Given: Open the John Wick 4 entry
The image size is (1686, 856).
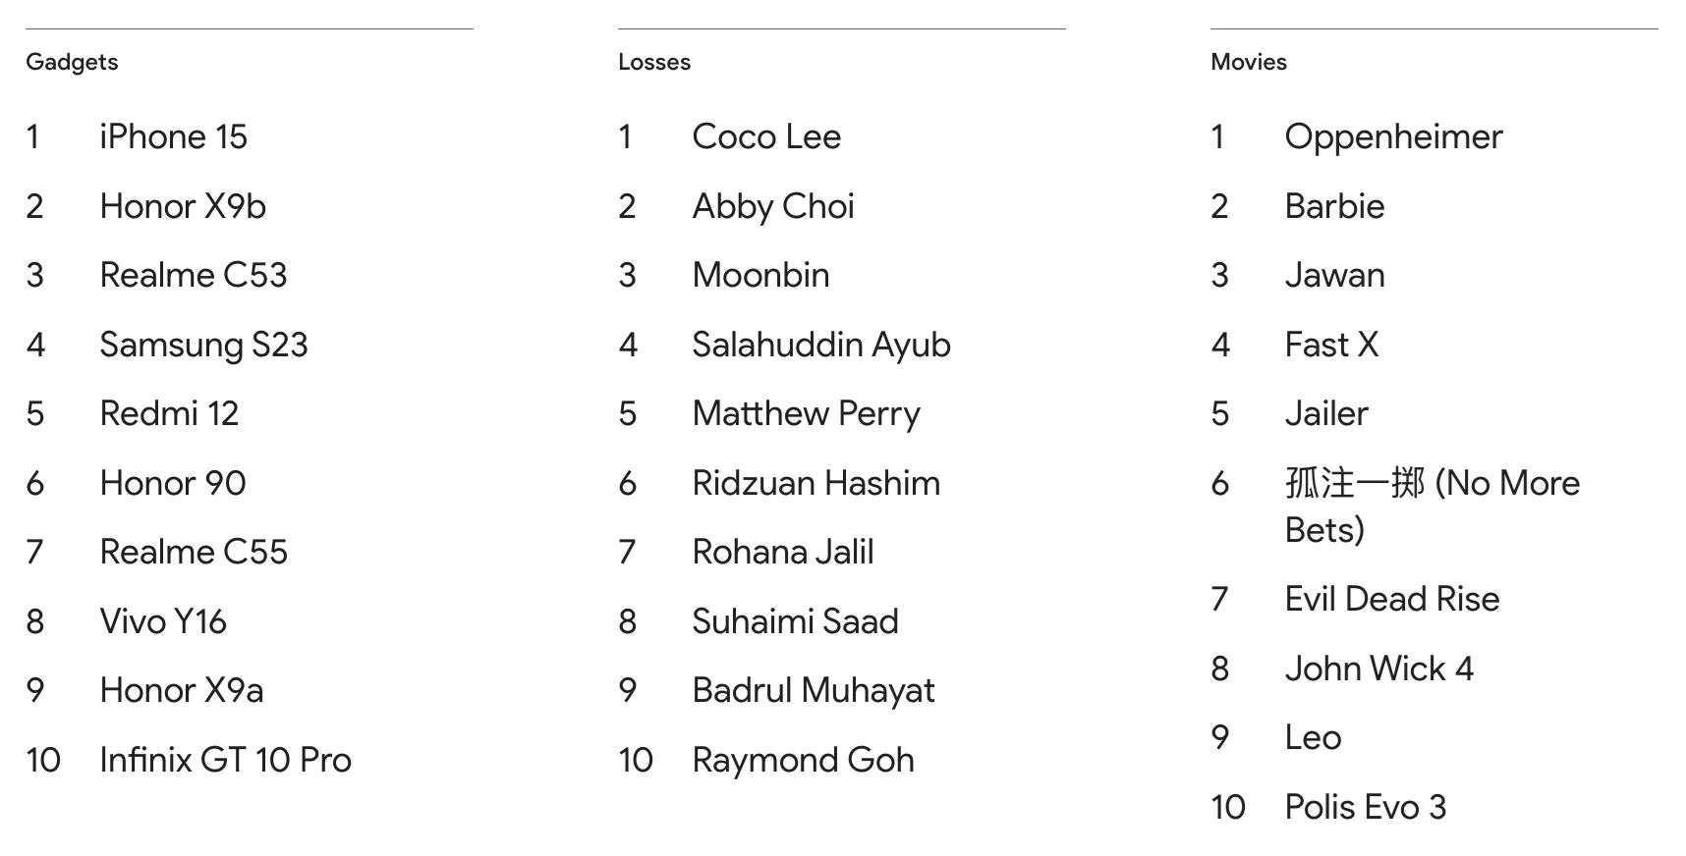Looking at the screenshot, I should [1378, 669].
